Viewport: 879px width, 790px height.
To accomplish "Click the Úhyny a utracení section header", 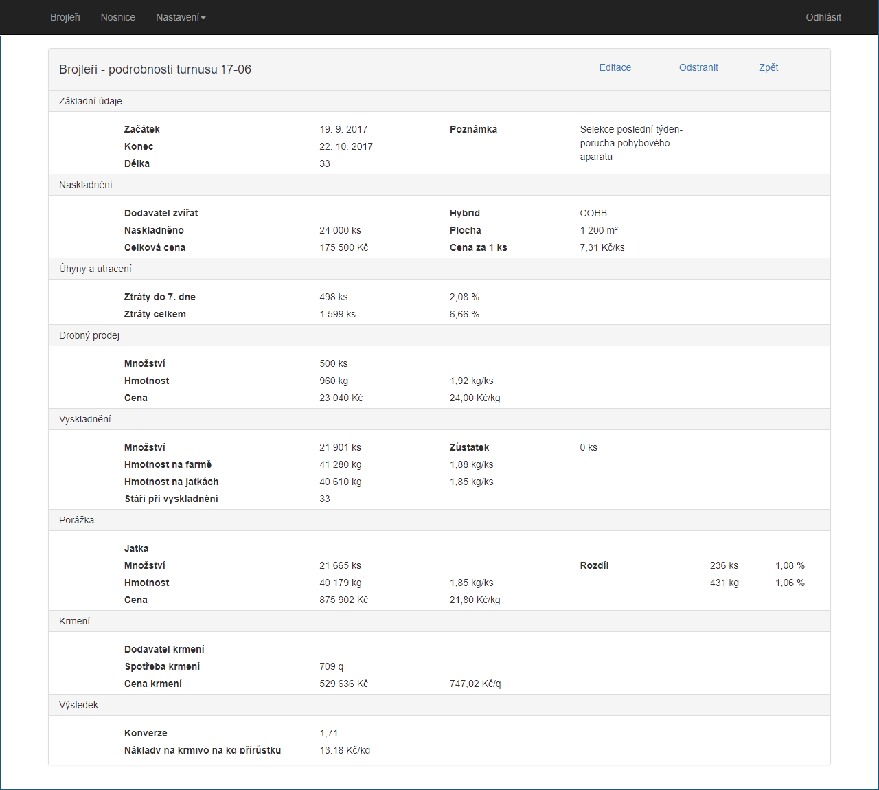I will coord(439,269).
